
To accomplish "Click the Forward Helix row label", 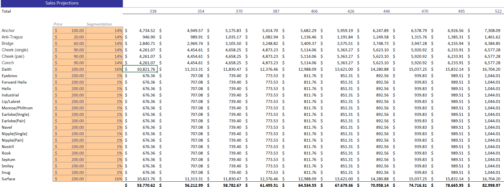I will (x=14, y=82).
